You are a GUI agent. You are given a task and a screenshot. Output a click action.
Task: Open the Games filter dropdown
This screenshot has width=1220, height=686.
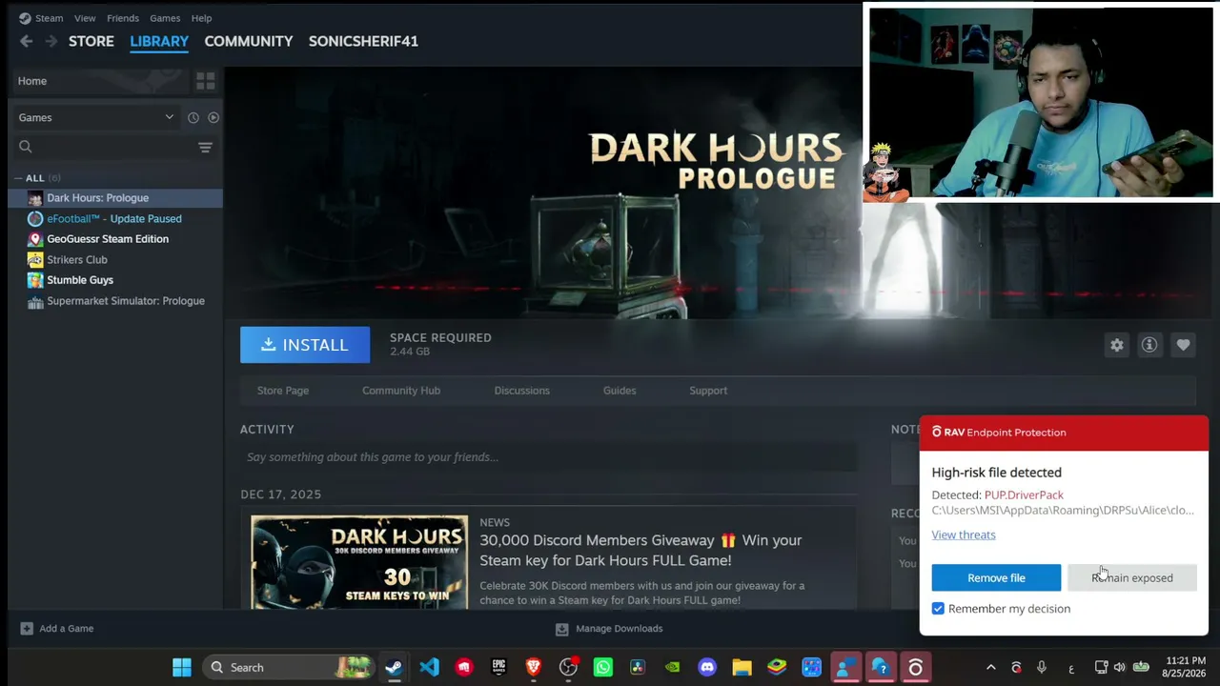[x=96, y=117]
